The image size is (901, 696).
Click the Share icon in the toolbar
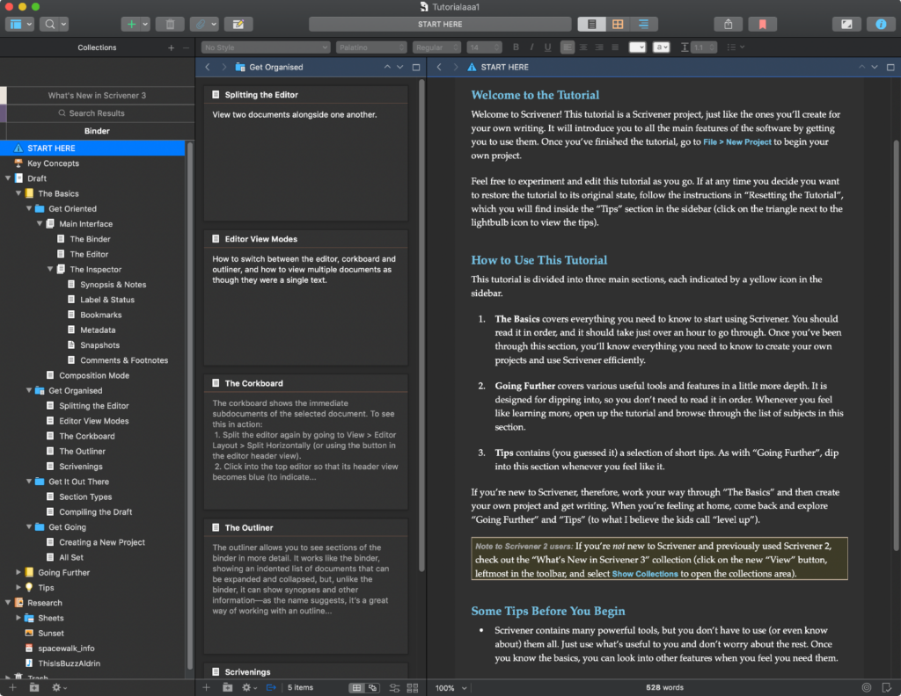pyautogui.click(x=728, y=24)
